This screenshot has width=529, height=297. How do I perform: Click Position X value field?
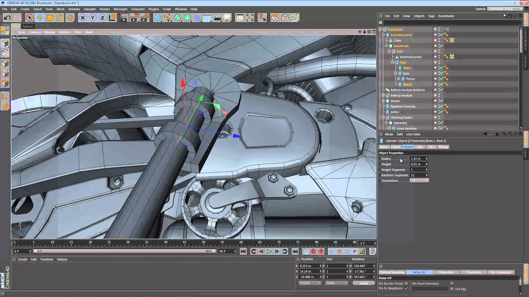[x=310, y=266]
